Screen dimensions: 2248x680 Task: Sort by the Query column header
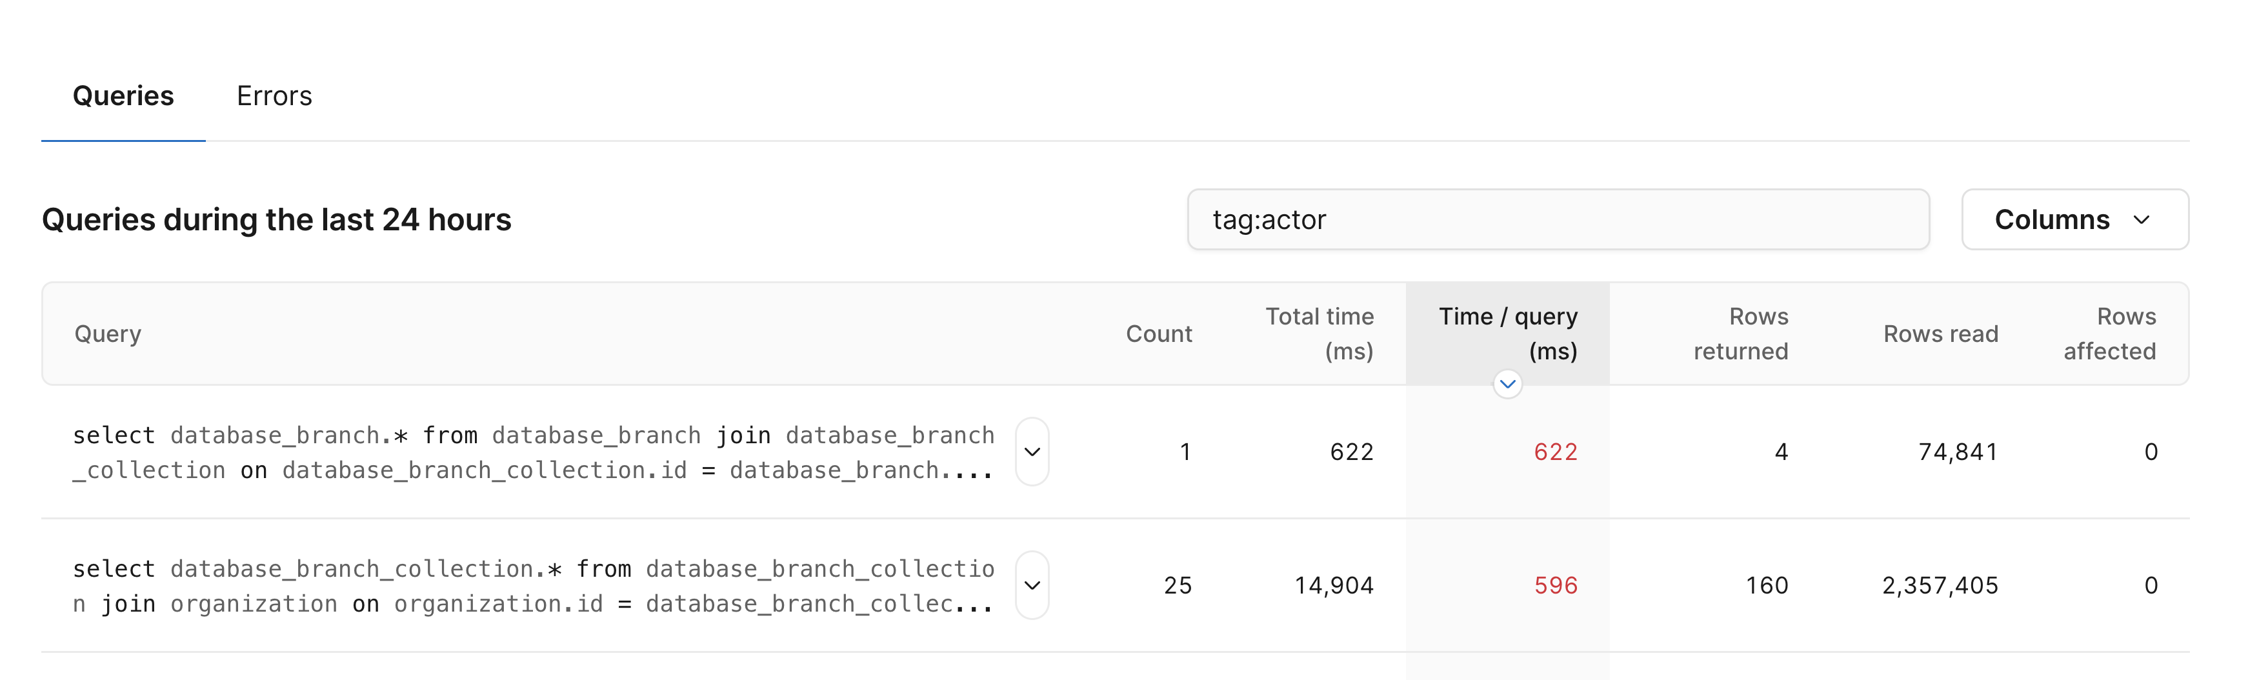click(108, 334)
